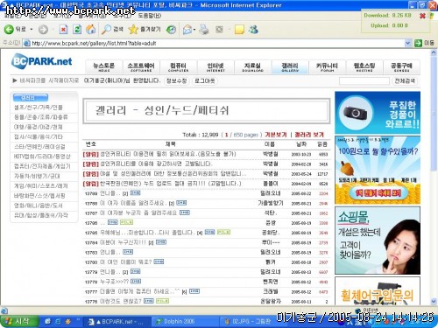
Task: Click the BCPARK.net site logo
Action: (x=42, y=61)
